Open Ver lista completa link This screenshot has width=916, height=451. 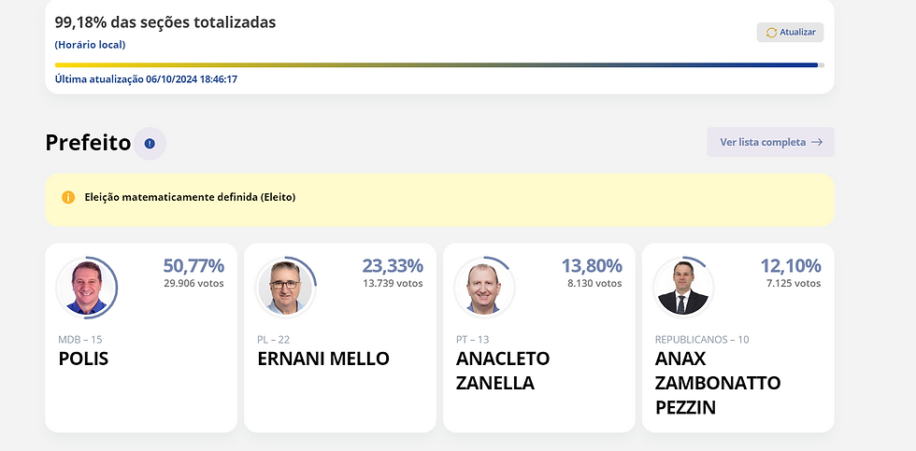tap(770, 142)
